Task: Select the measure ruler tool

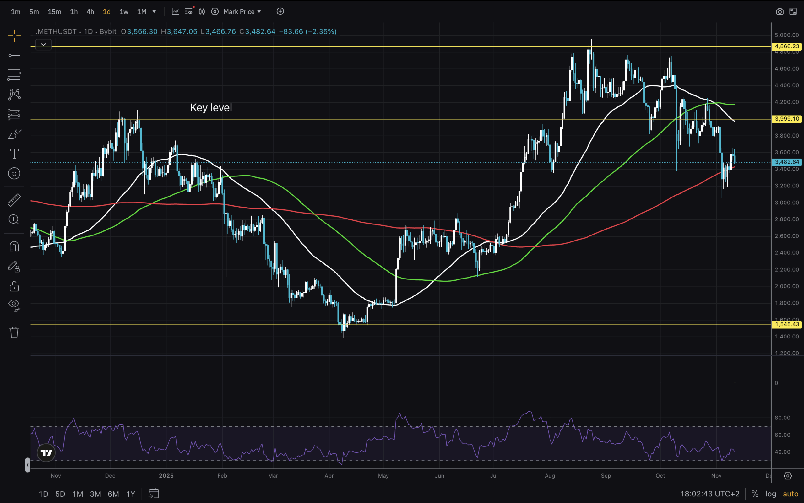Action: tap(14, 200)
